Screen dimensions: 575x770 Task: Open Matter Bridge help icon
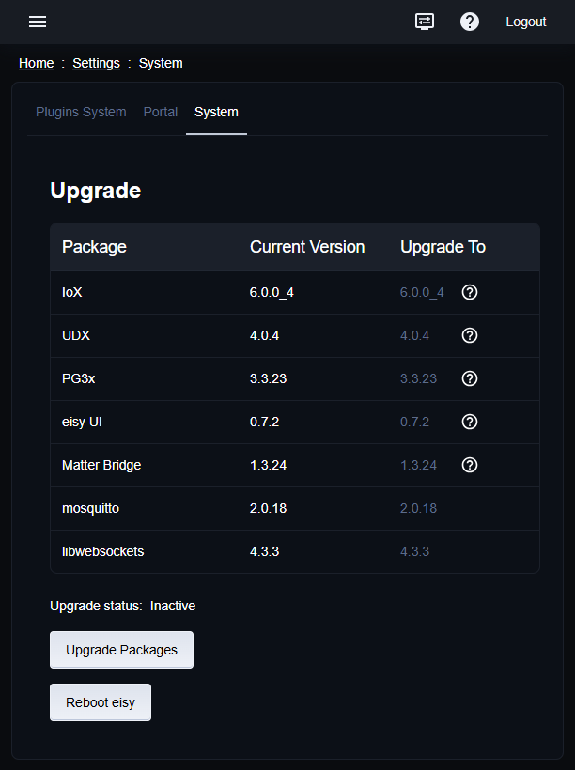coord(471,465)
